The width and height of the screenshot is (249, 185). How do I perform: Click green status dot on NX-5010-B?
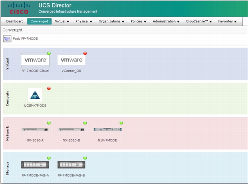85,123
